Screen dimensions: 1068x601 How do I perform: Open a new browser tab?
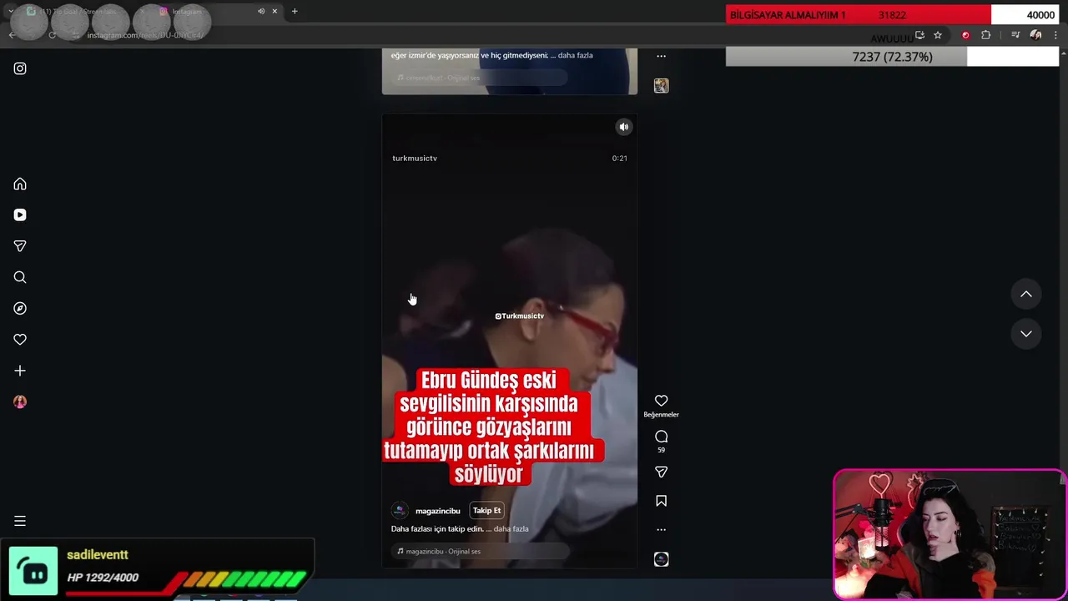tap(295, 12)
